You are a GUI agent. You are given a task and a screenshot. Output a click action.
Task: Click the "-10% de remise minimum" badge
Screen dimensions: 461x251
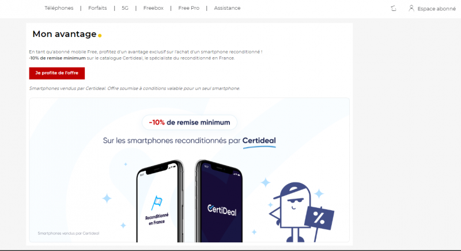point(190,122)
